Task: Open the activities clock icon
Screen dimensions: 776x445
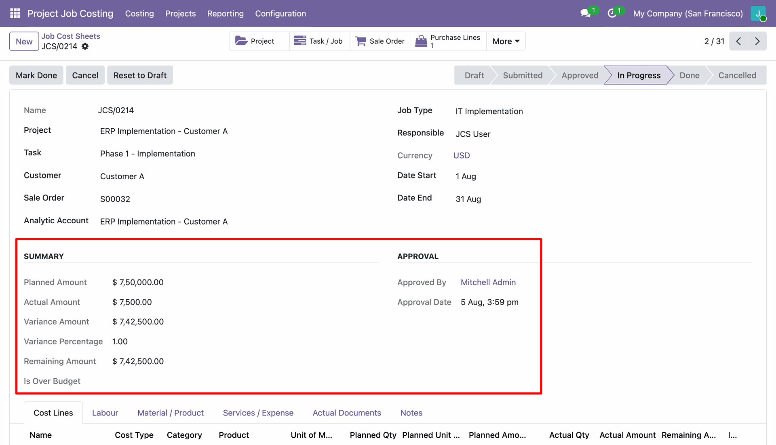Action: coord(612,13)
